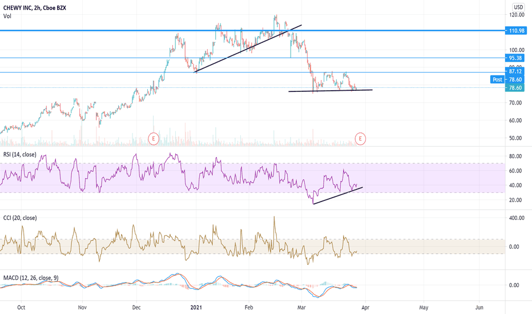Click the Vol indicator label
The width and height of the screenshot is (532, 314).
click(x=7, y=16)
